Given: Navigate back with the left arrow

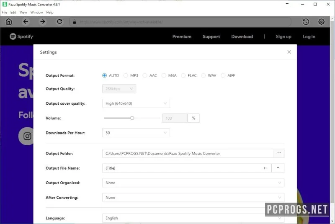Looking at the screenshot, I should point(26,22).
